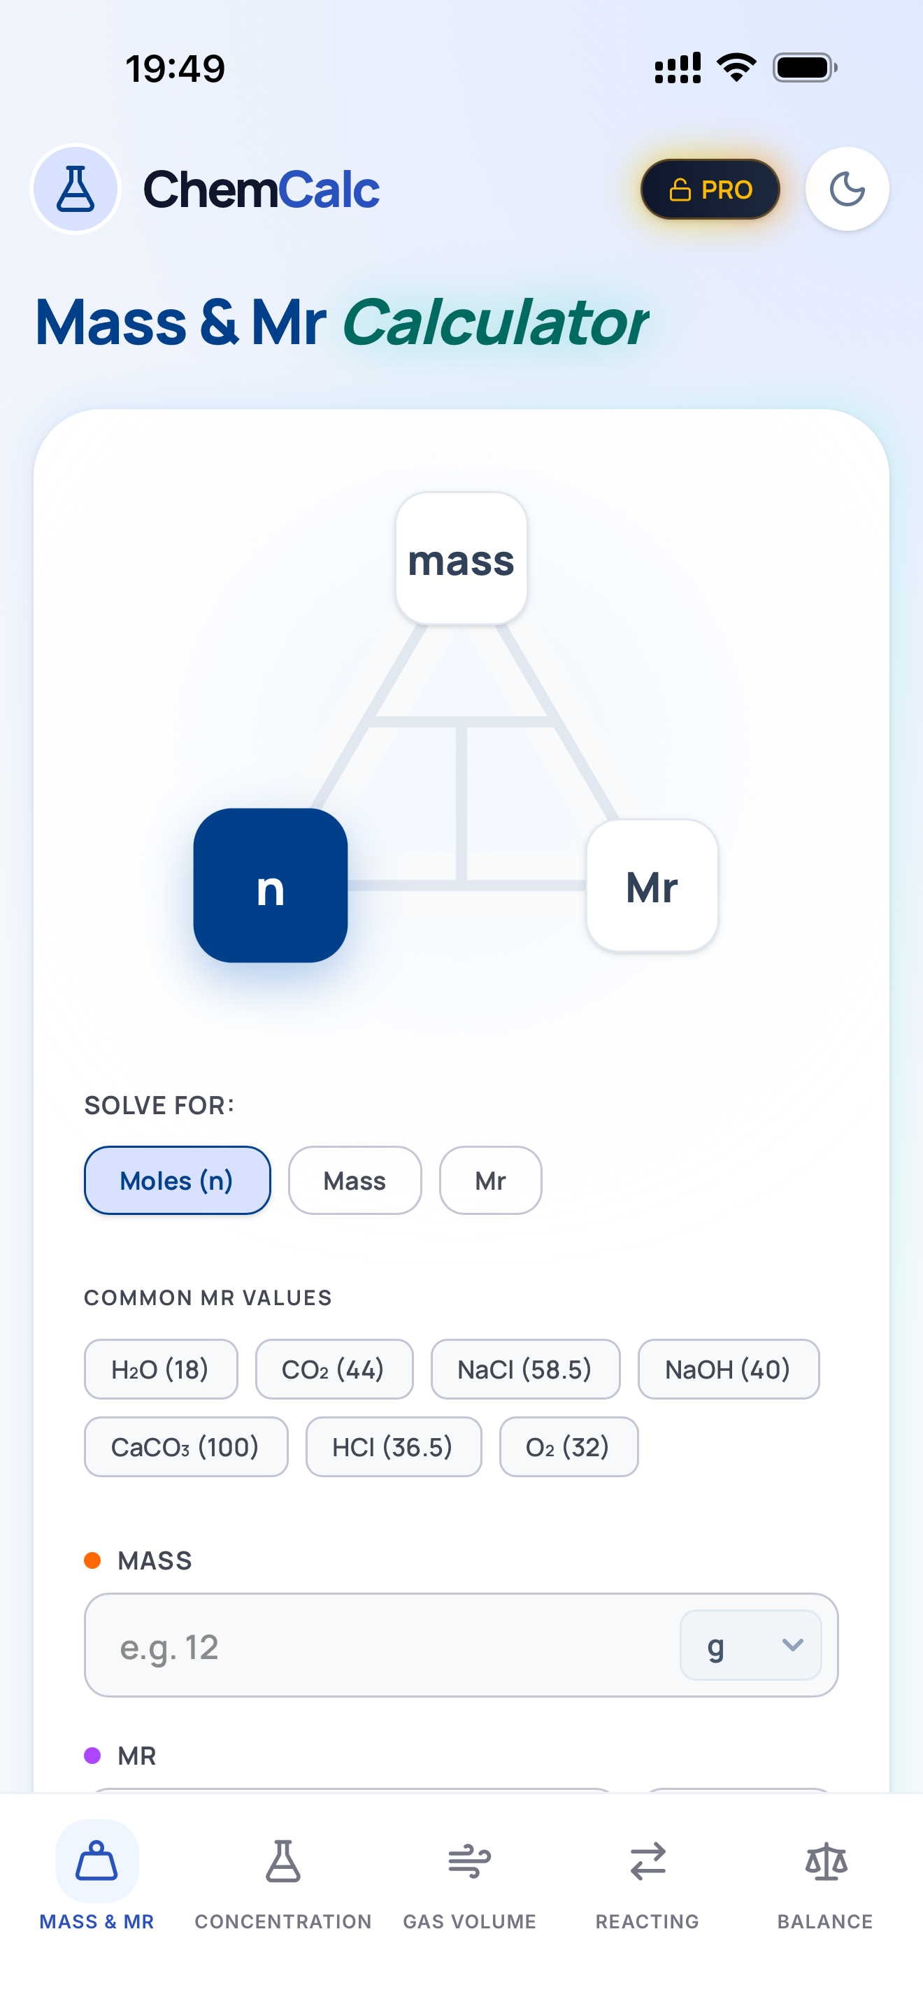Select the H₂O (18) Mr value
Screen dimensions: 923x2006
click(x=160, y=1369)
